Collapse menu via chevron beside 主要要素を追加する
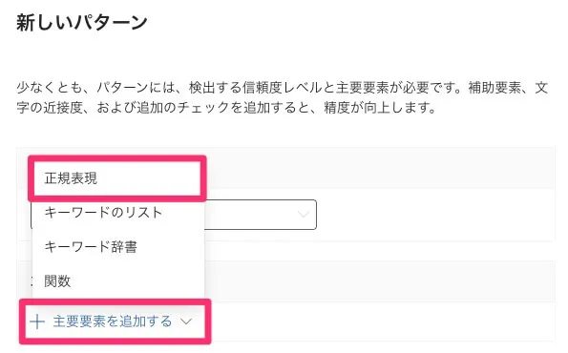568x353 pixels. (186, 322)
